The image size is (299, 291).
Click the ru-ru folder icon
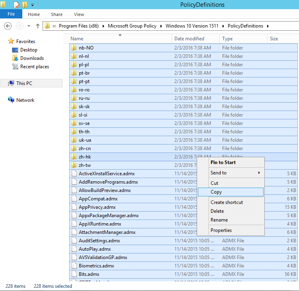[74, 98]
